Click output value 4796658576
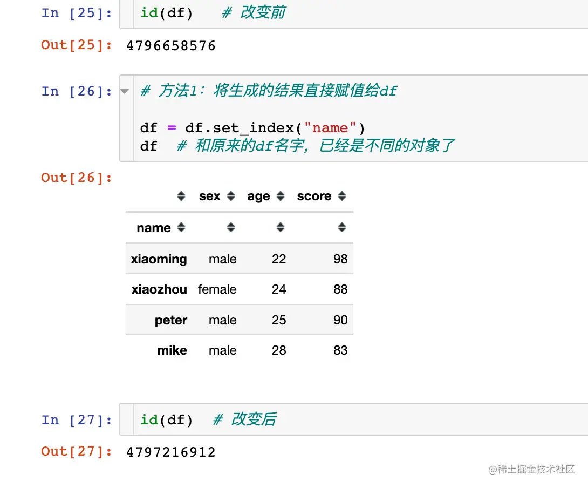588x488 pixels. [x=171, y=46]
